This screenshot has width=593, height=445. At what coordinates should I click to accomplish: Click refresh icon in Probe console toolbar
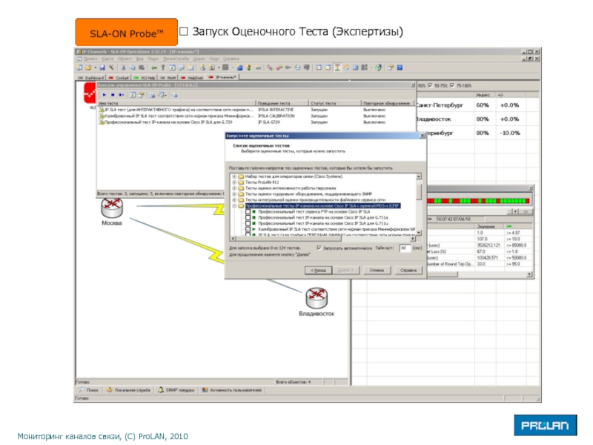click(x=133, y=95)
